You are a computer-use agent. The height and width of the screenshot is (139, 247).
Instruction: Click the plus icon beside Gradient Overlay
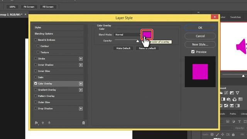click(81, 90)
